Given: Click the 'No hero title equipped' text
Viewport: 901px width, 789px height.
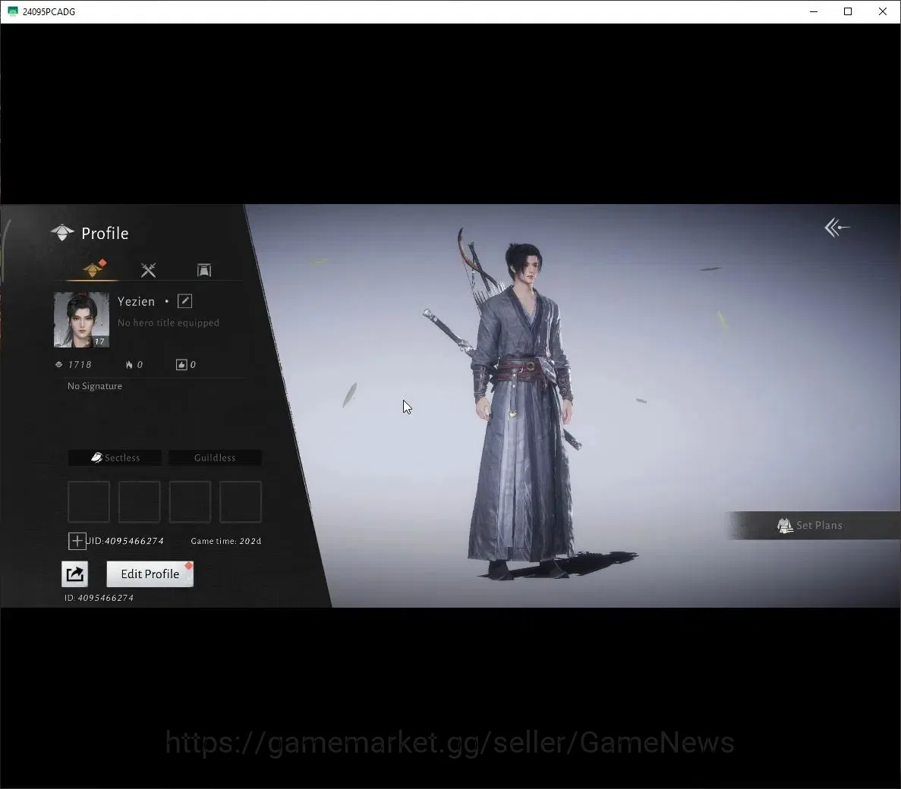Looking at the screenshot, I should point(169,322).
